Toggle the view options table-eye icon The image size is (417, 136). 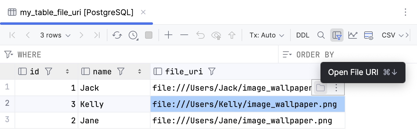(368, 35)
